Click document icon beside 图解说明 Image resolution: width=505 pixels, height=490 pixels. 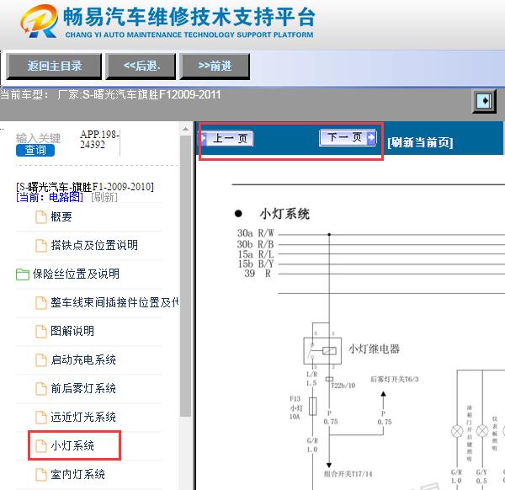click(x=41, y=331)
